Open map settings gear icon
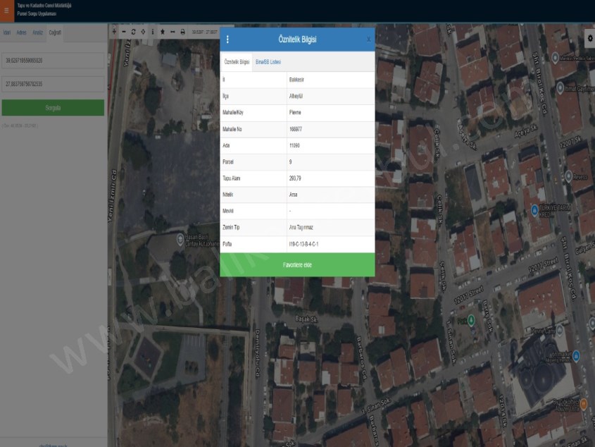Screen dimensions: 595x447 (x=590, y=38)
